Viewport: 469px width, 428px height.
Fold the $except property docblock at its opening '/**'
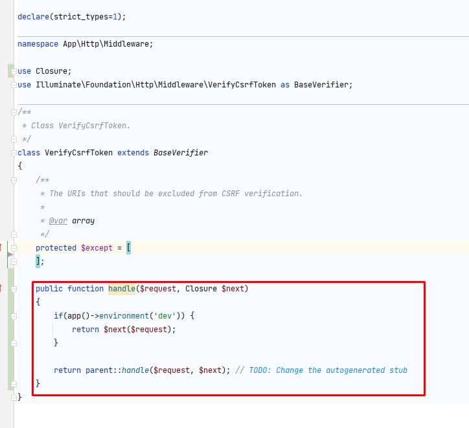tap(14, 180)
